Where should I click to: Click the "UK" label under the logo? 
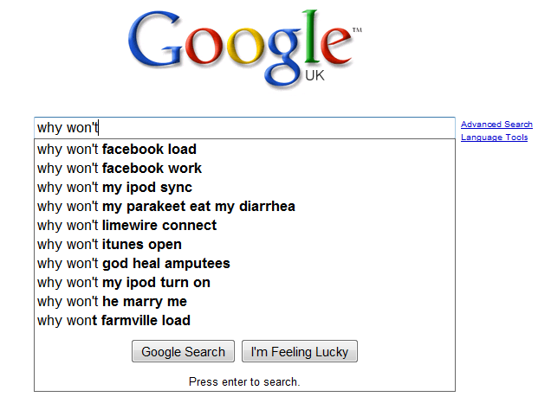pos(315,76)
